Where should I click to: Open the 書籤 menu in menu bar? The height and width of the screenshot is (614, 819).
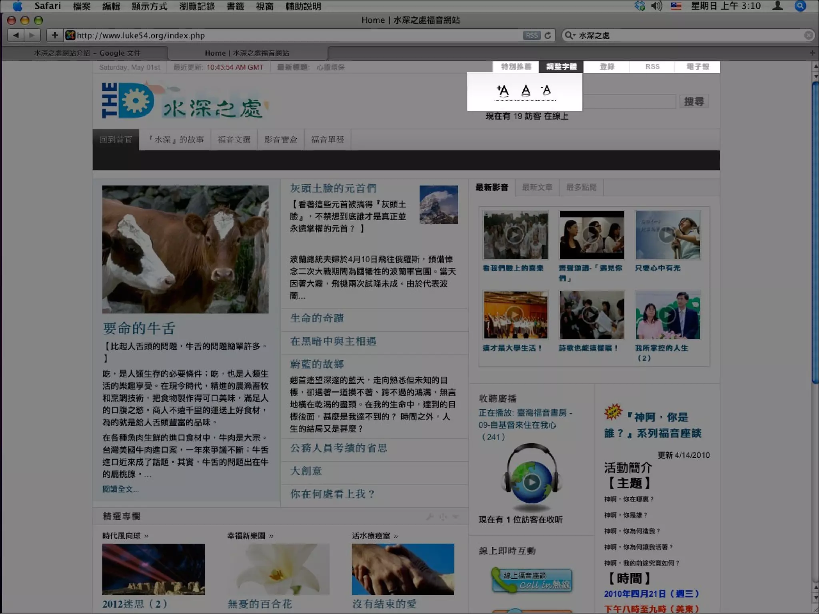point(235,6)
